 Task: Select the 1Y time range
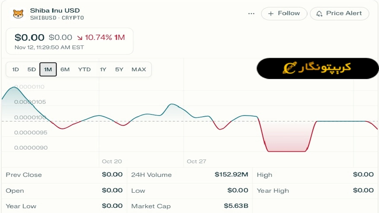pos(103,70)
